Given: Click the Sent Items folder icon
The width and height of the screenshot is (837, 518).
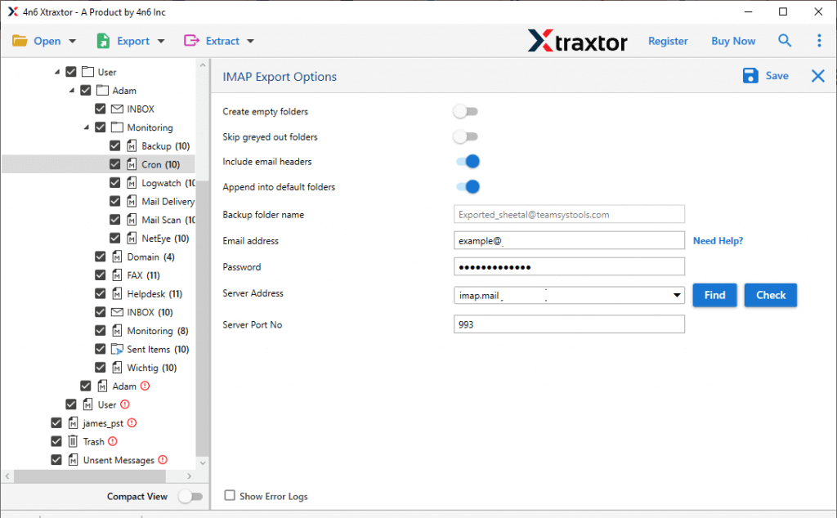Looking at the screenshot, I should pyautogui.click(x=117, y=349).
